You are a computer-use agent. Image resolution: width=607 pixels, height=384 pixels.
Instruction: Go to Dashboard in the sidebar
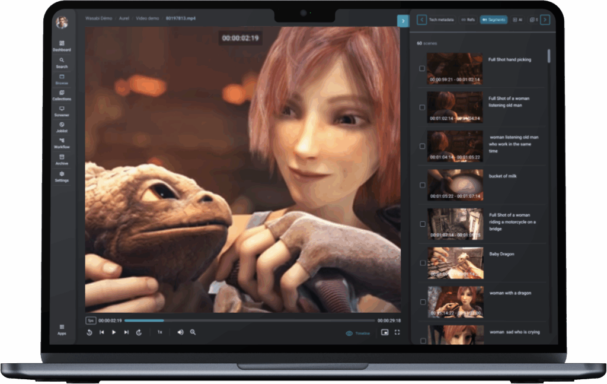click(62, 46)
